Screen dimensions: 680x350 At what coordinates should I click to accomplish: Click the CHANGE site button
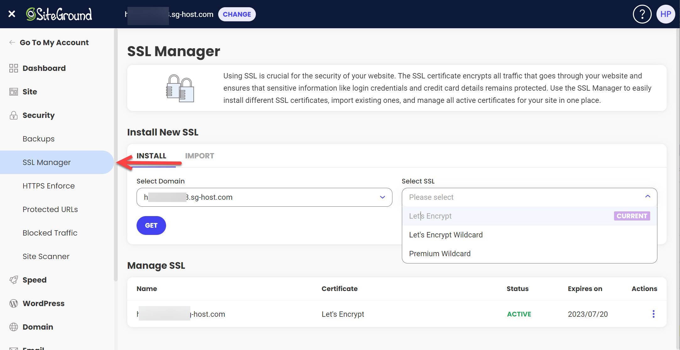(237, 14)
